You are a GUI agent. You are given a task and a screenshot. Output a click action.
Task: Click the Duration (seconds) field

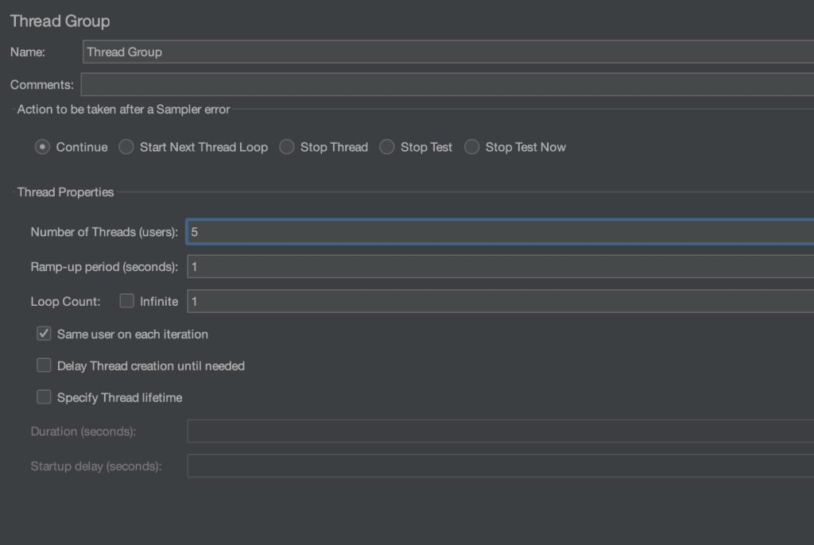(x=501, y=431)
